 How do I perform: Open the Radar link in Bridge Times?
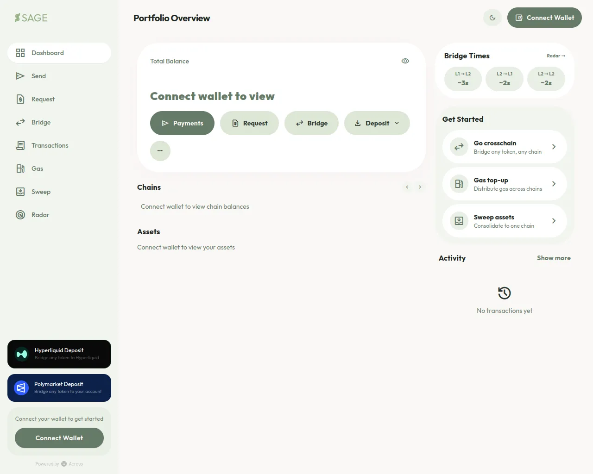coord(555,56)
